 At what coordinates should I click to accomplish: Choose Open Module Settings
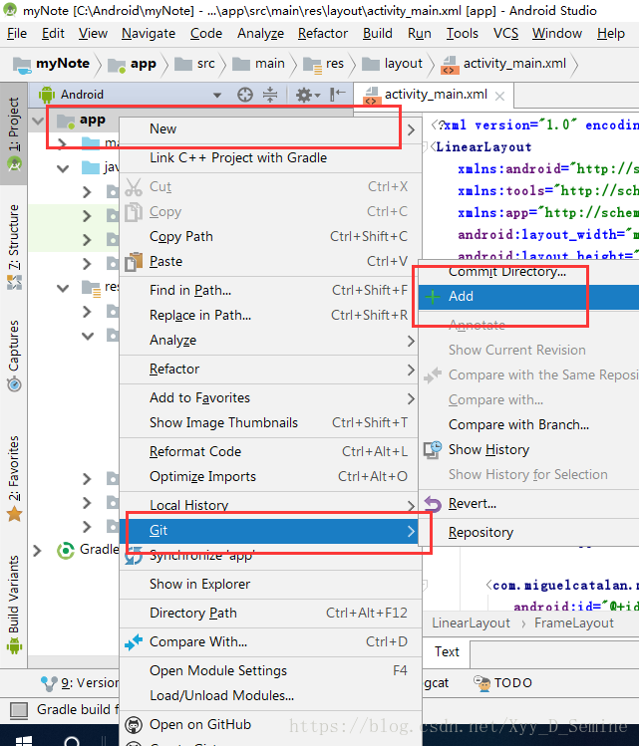point(270,671)
